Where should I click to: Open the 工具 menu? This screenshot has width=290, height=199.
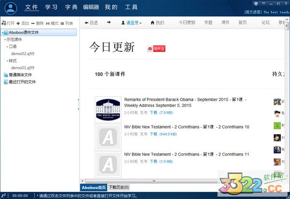pyautogui.click(x=131, y=7)
